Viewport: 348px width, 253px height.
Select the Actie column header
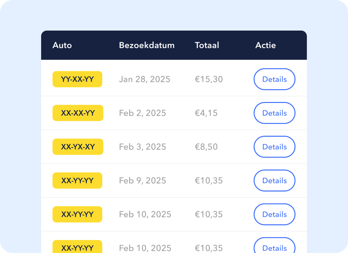(x=265, y=45)
